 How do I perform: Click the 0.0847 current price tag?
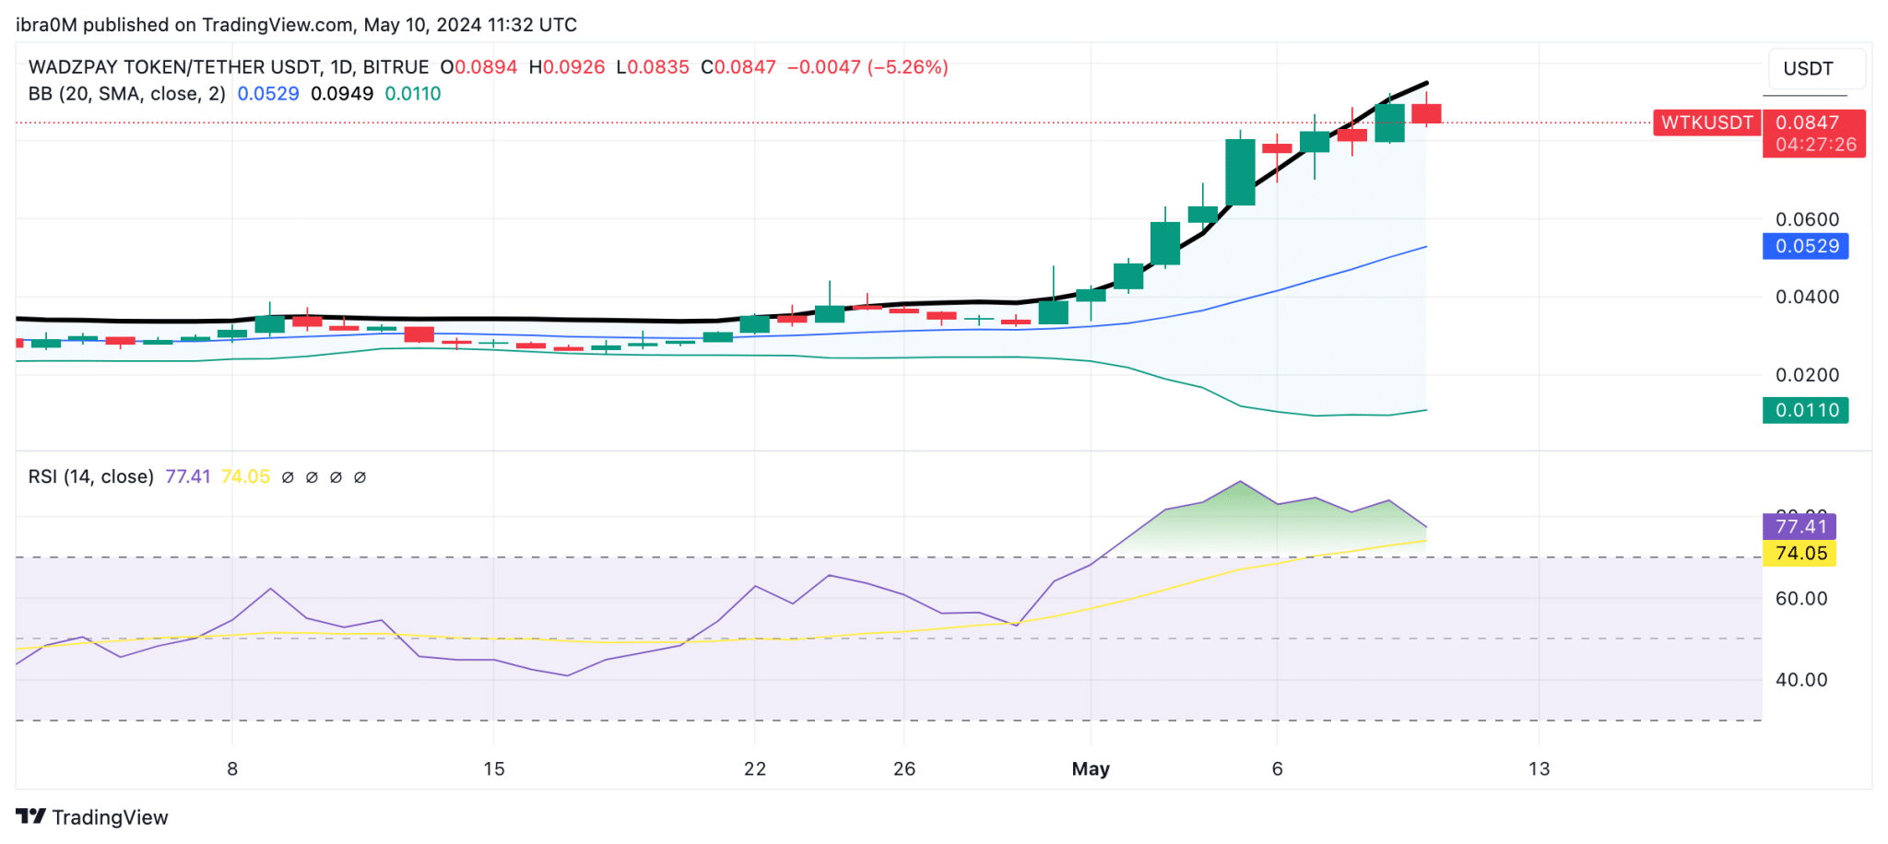tap(1807, 123)
